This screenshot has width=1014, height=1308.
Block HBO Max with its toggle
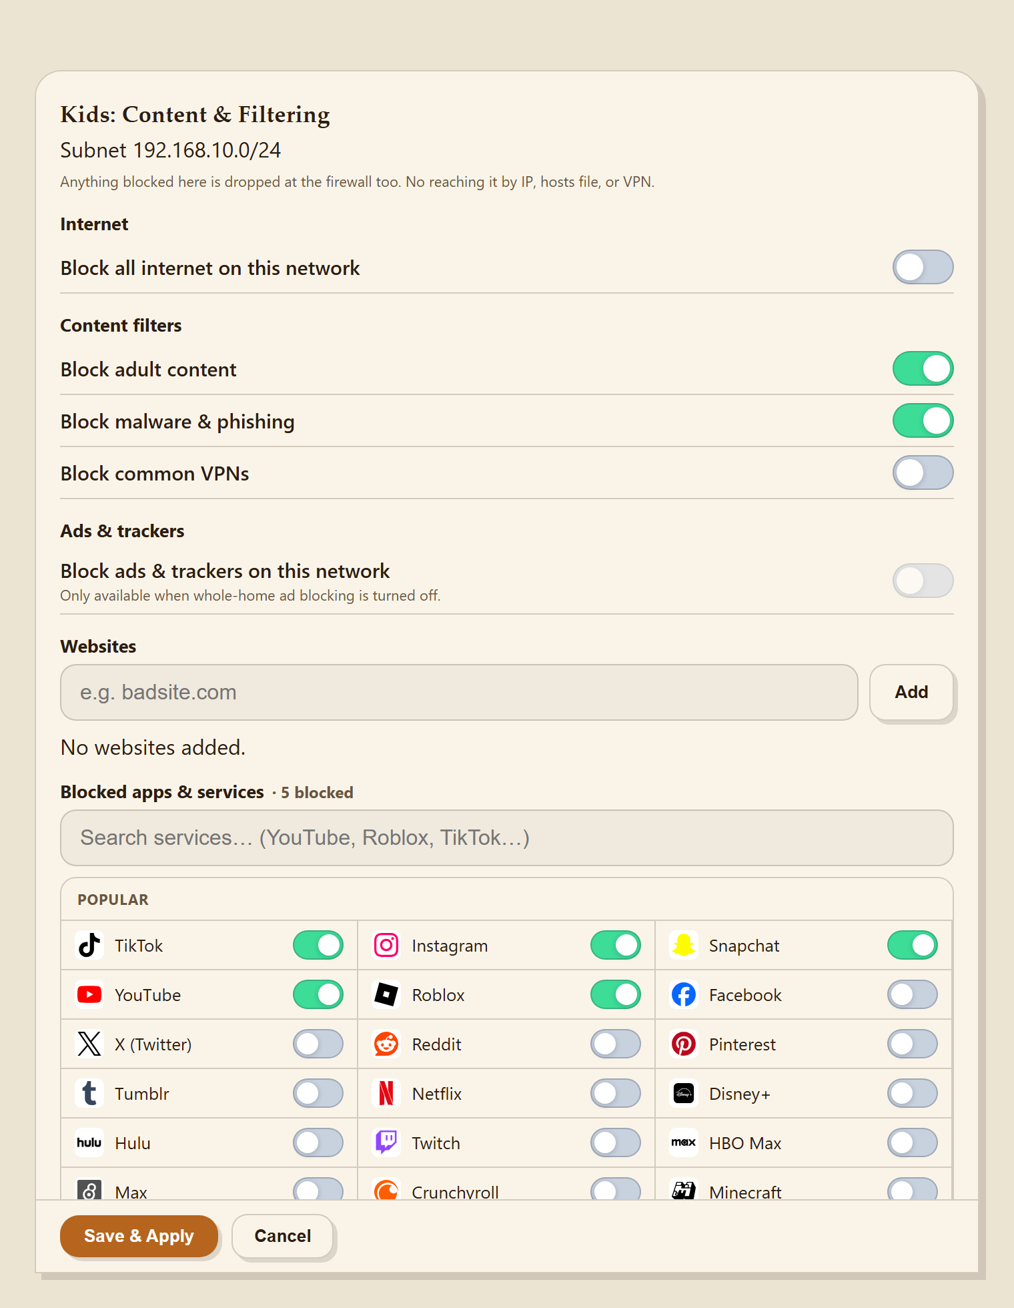(912, 1142)
